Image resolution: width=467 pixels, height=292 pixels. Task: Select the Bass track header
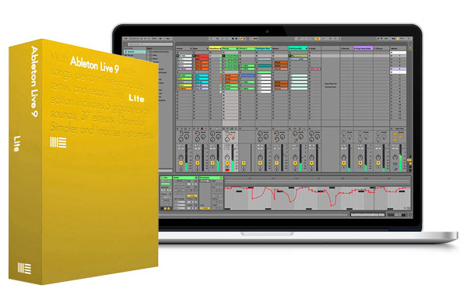[x=201, y=48]
